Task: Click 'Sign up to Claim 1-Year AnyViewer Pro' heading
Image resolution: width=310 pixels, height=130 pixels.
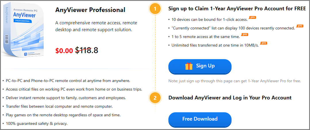Action: [x=237, y=9]
